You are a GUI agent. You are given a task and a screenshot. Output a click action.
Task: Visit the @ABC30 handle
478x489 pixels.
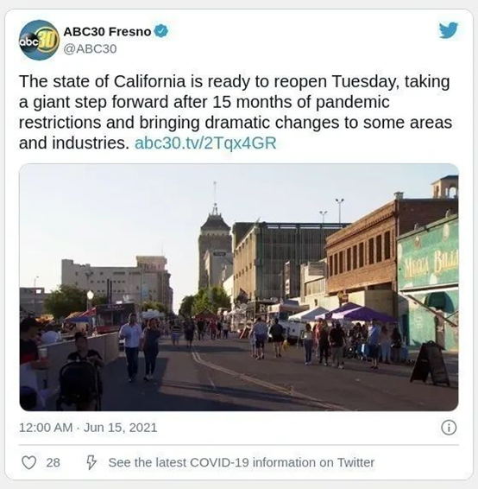[90, 48]
